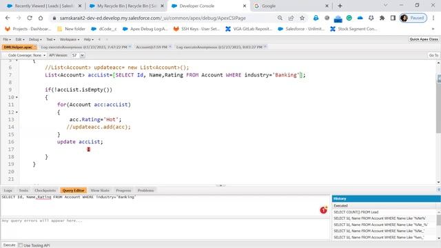
Task: Click the address bar URL
Action: pyautogui.click(x=153, y=18)
